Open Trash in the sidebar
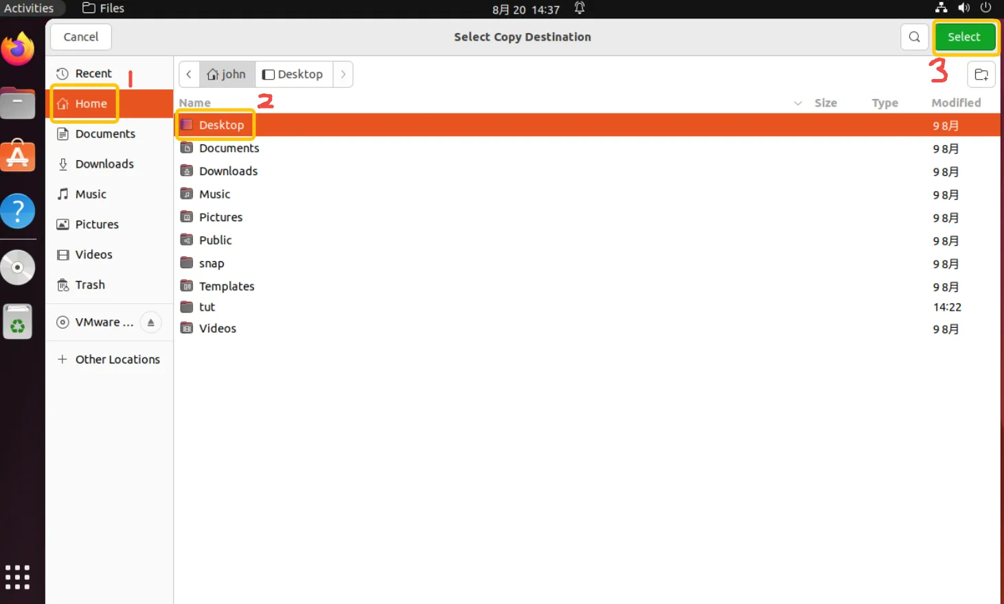 click(110, 285)
